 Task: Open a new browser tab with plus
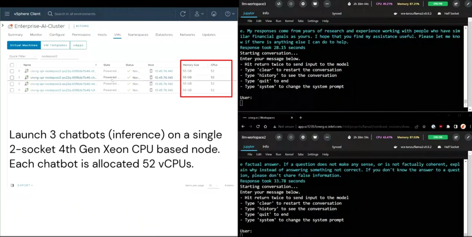[301, 118]
